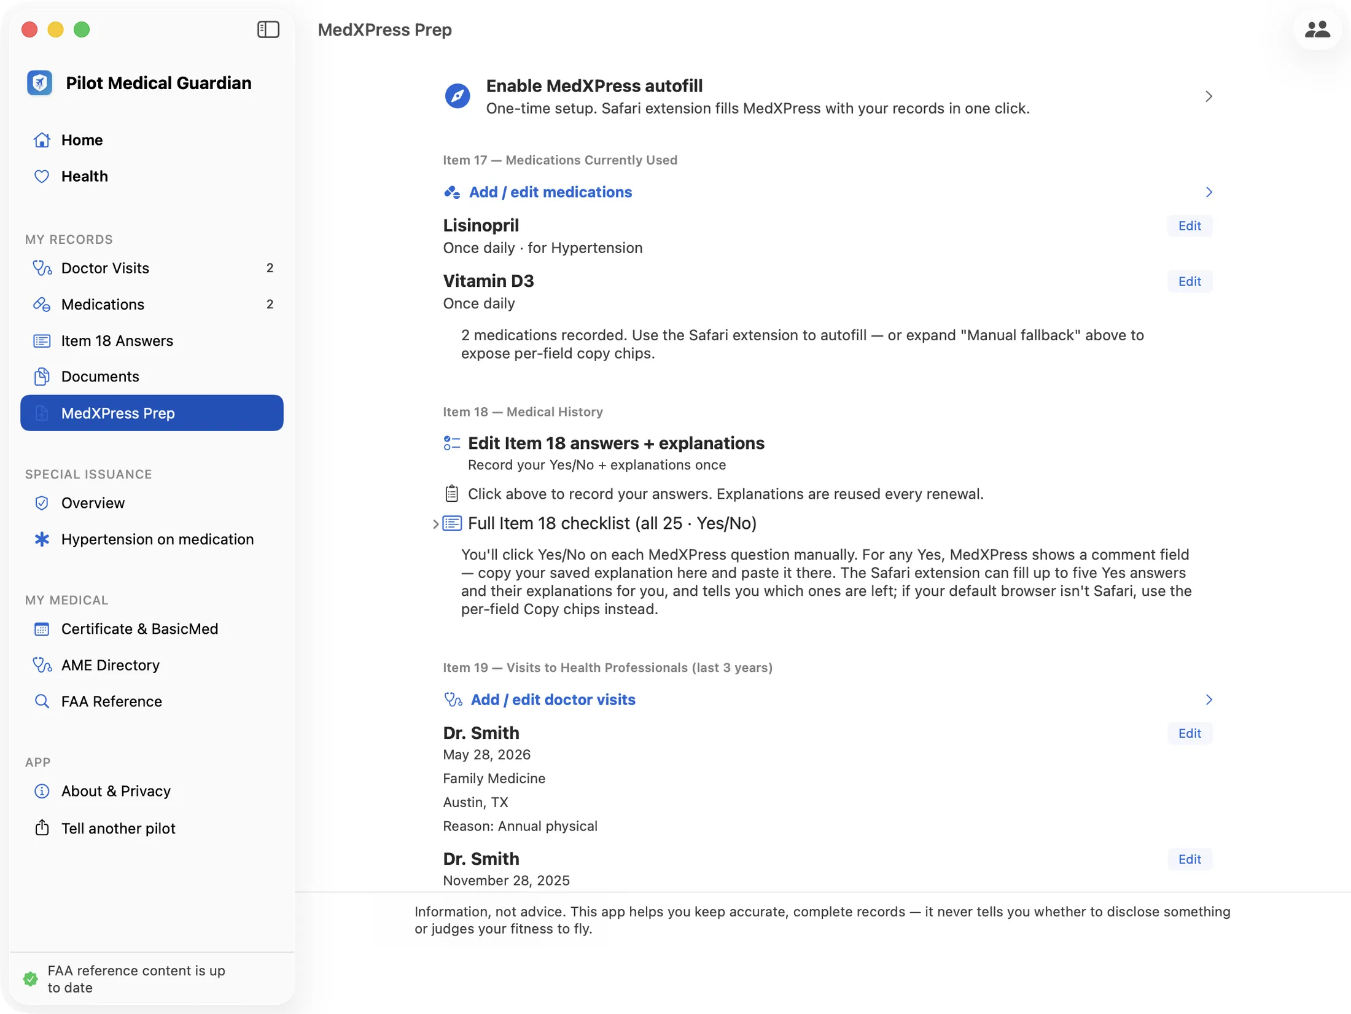Open Certificate & BasicMed
The image size is (1351, 1014).
pos(152,629)
